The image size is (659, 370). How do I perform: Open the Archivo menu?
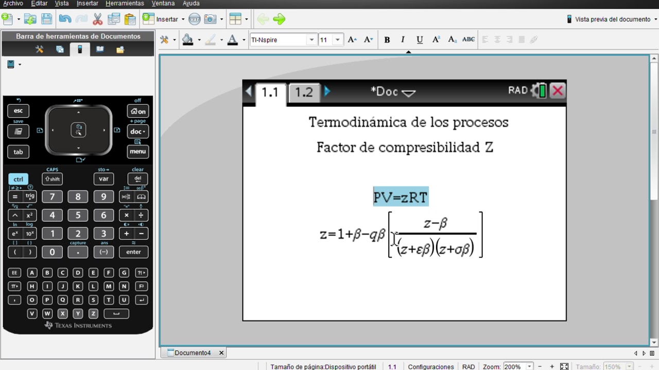(x=13, y=4)
